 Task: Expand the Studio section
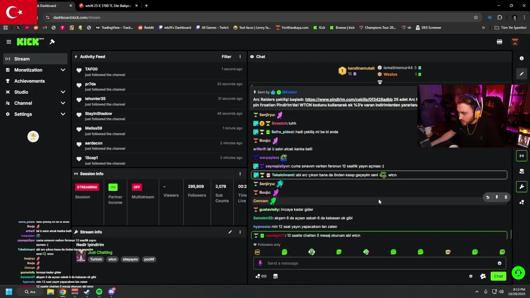tap(35, 92)
